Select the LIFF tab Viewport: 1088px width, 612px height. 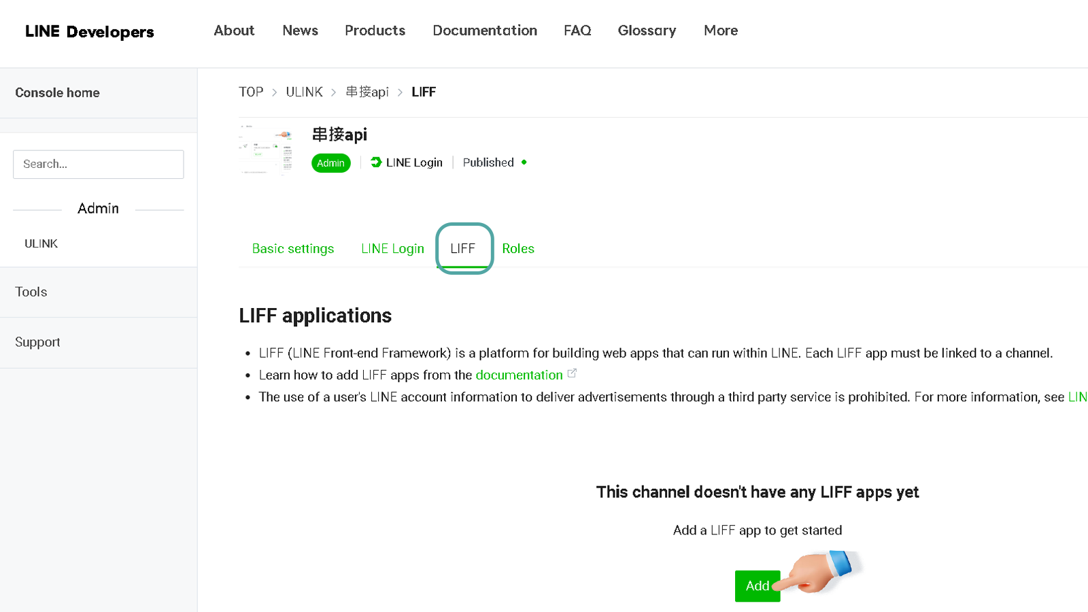pos(463,249)
